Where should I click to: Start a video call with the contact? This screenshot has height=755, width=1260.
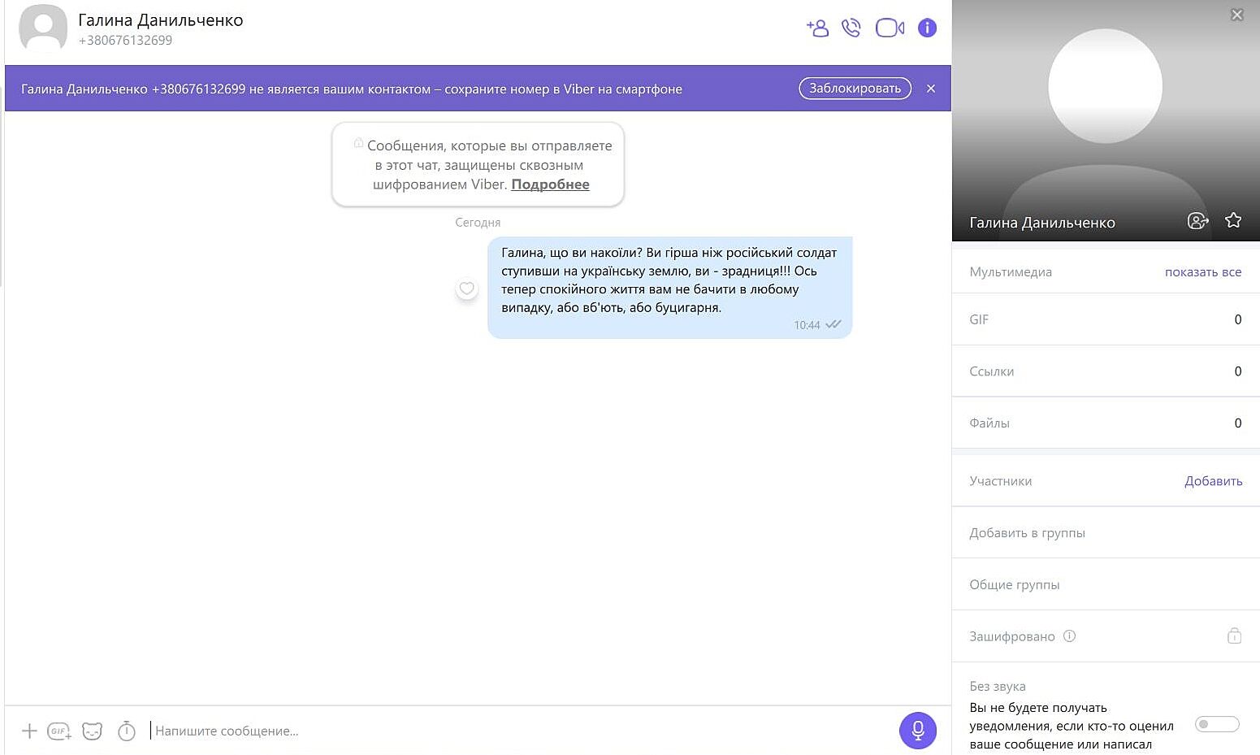(x=890, y=28)
